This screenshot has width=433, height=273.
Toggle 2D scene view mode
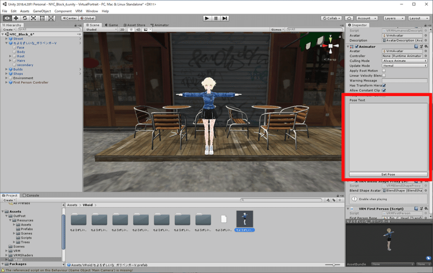tap(122, 30)
